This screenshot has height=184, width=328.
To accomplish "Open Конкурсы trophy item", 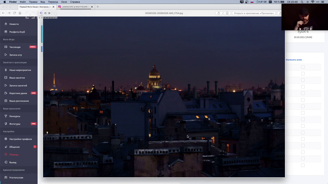I will pos(15,116).
